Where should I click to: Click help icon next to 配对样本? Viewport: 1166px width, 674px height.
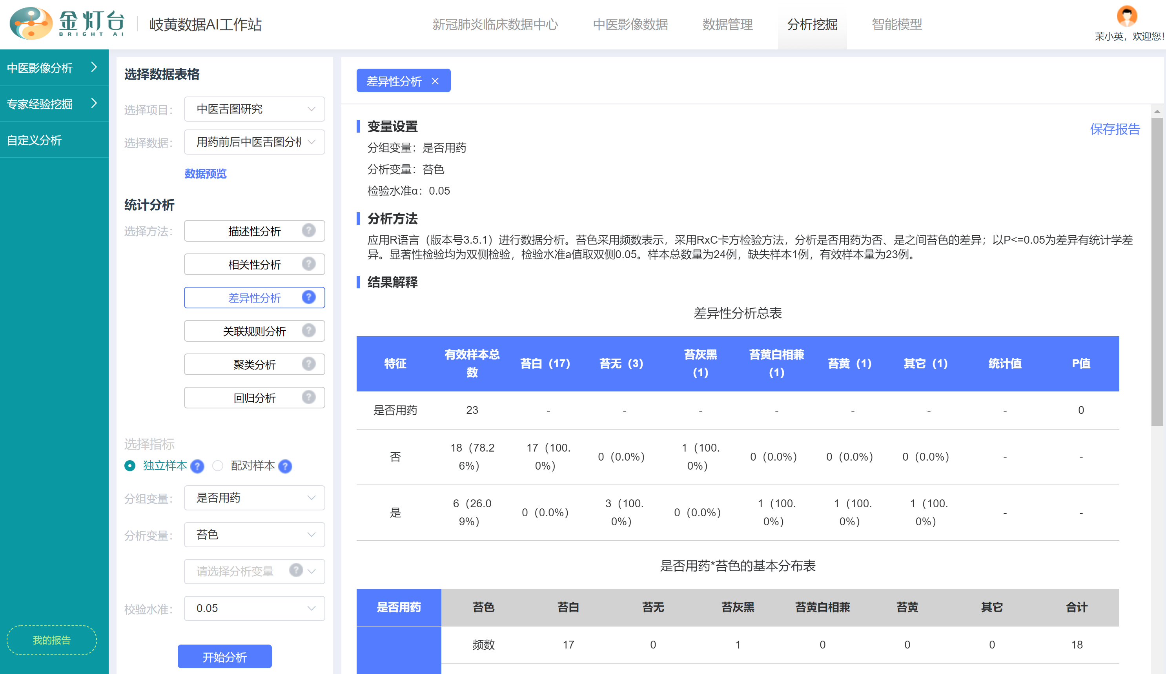coord(286,466)
